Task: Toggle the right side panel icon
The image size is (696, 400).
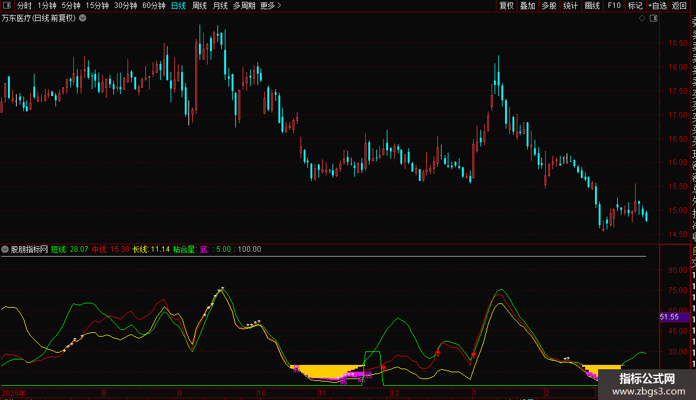Action: [654, 18]
